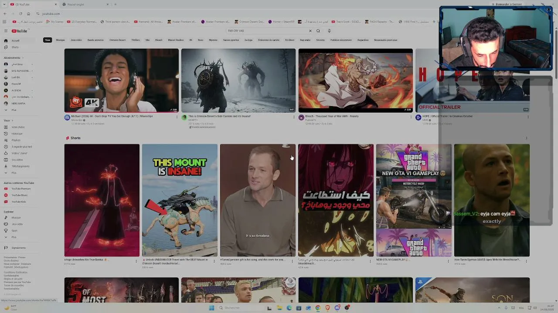This screenshot has height=313, width=558.
Task: Open the red glowing Ichigo short
Action: 102,200
